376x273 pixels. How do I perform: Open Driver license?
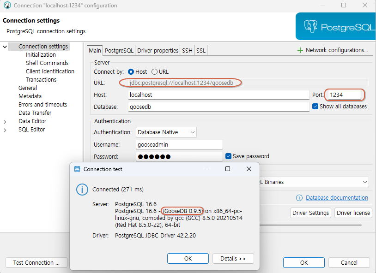353,213
